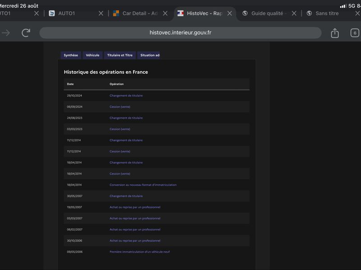The image size is (361, 270).
Task: Open the Situation ad tab
Action: coord(149,55)
